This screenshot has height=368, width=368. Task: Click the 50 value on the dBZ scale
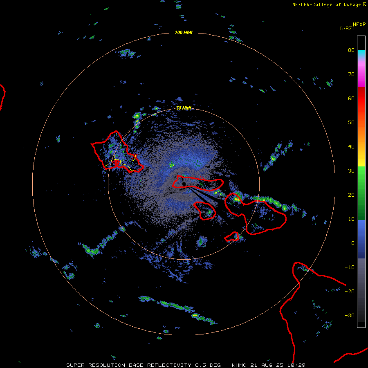pyautogui.click(x=351, y=123)
